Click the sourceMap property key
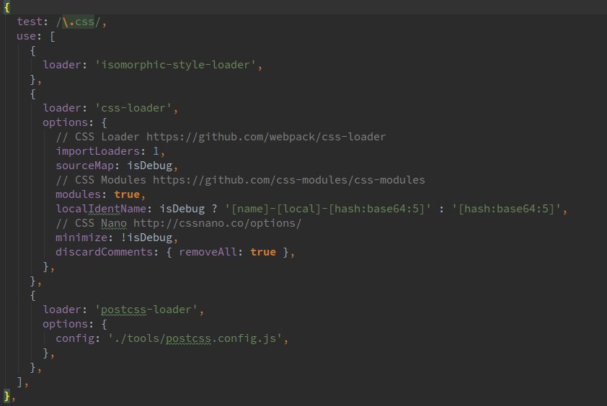The image size is (607, 406). coord(85,166)
